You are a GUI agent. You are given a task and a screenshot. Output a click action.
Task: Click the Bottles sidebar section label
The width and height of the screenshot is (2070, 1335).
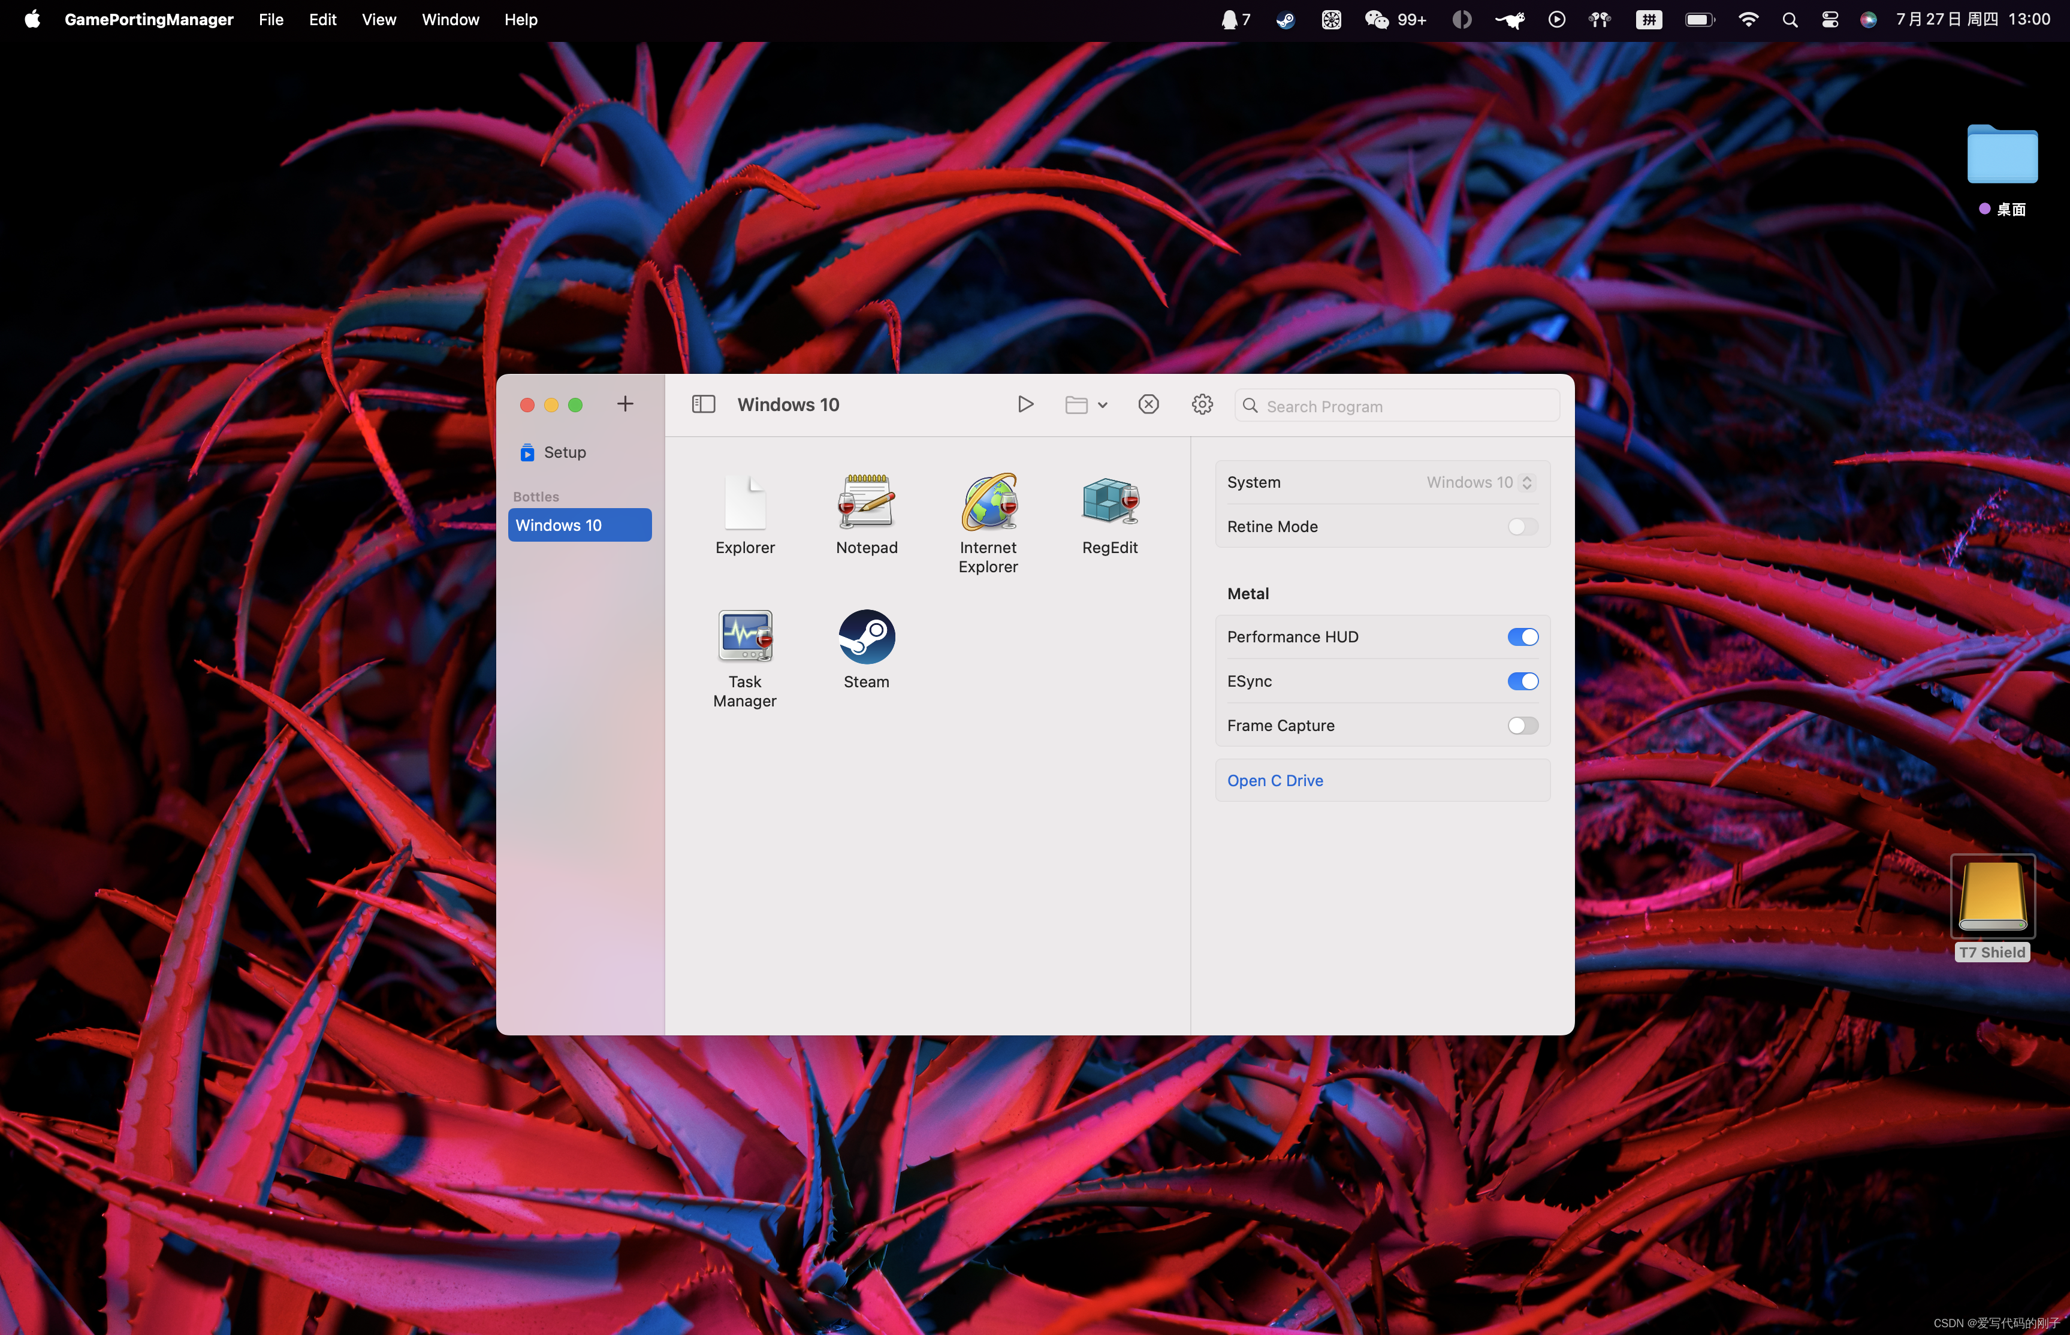536,497
